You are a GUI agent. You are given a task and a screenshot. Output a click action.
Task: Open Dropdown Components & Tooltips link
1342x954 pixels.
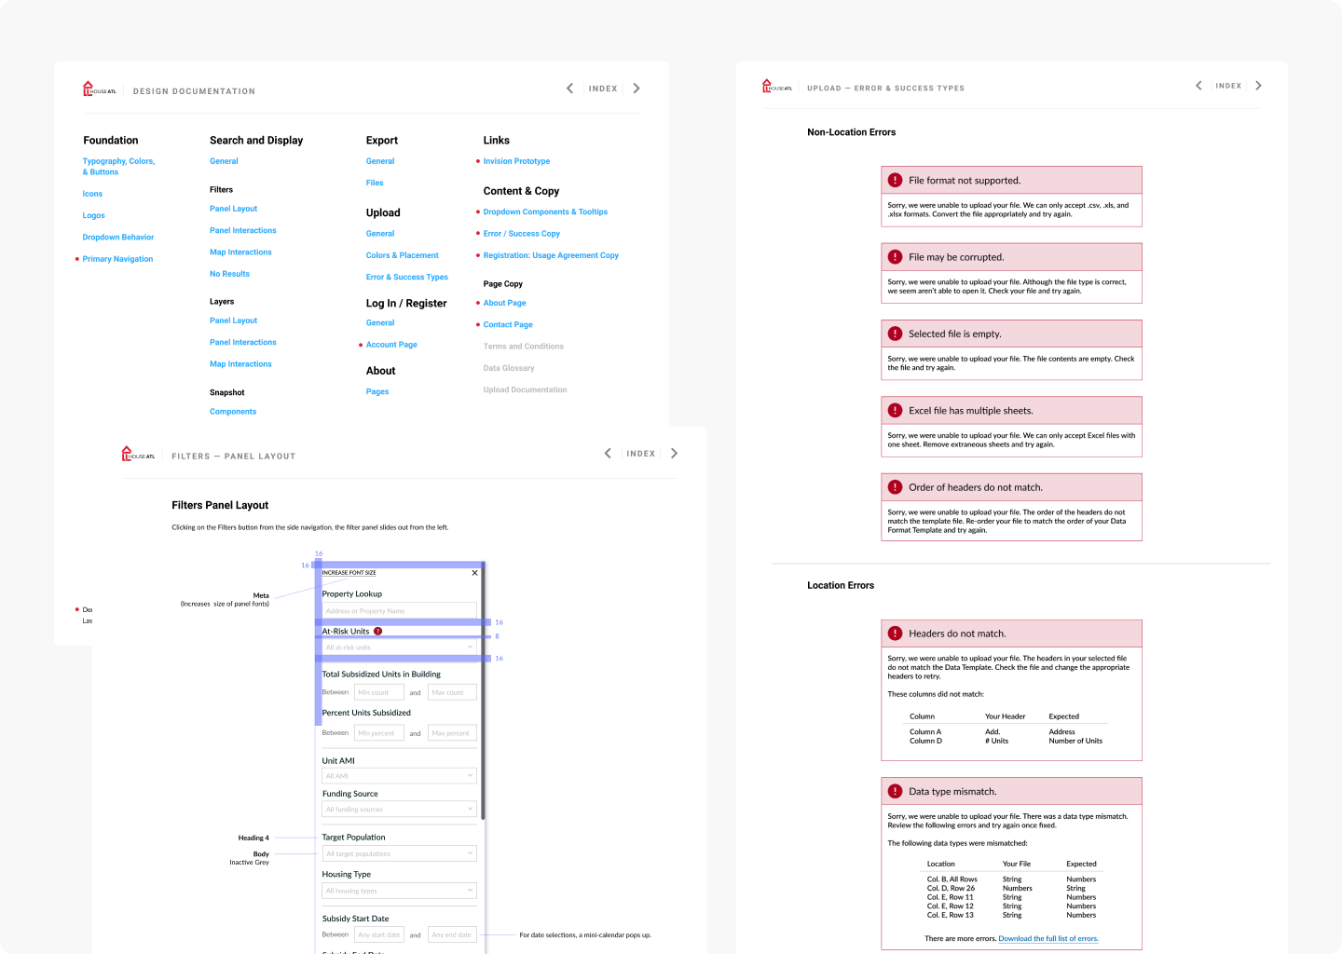coord(545,211)
